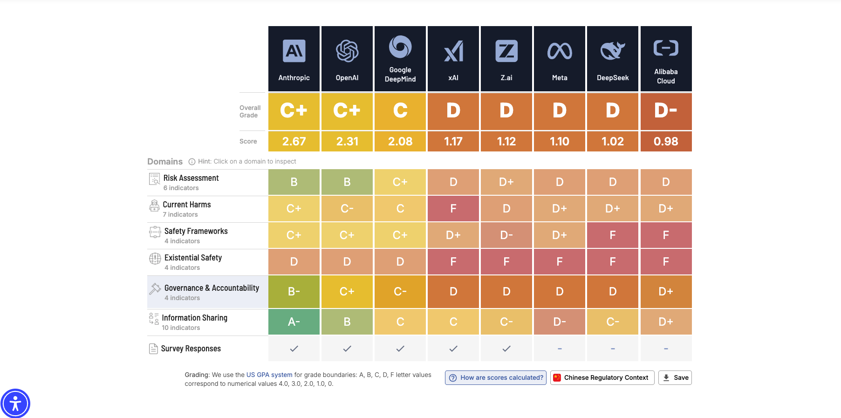Click the OpenAI logo icon
The width and height of the screenshot is (841, 418).
click(347, 49)
